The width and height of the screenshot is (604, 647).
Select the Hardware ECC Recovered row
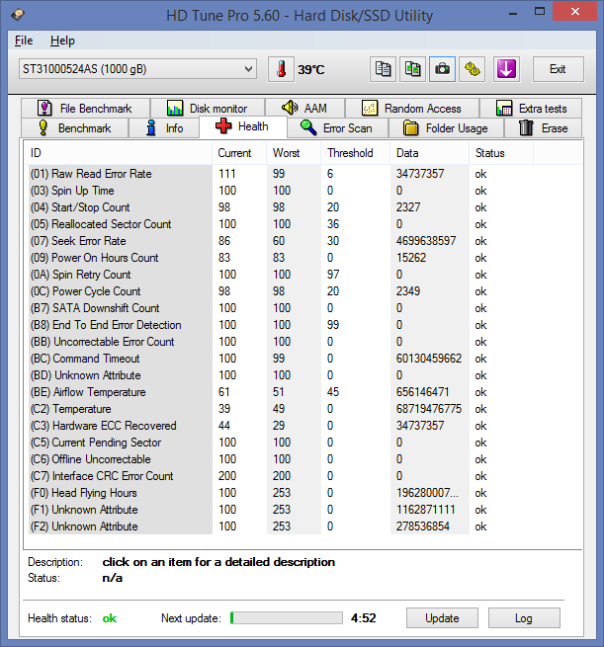281,426
